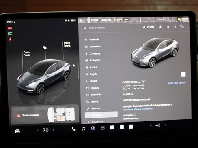Tap the notification bell icon

click(168, 27)
